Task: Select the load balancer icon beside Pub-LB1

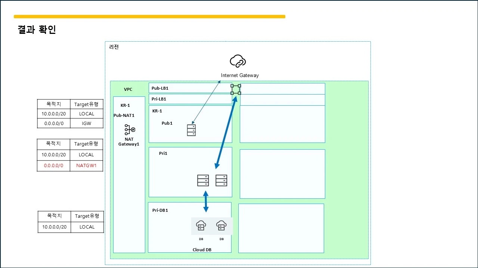Action: point(236,89)
